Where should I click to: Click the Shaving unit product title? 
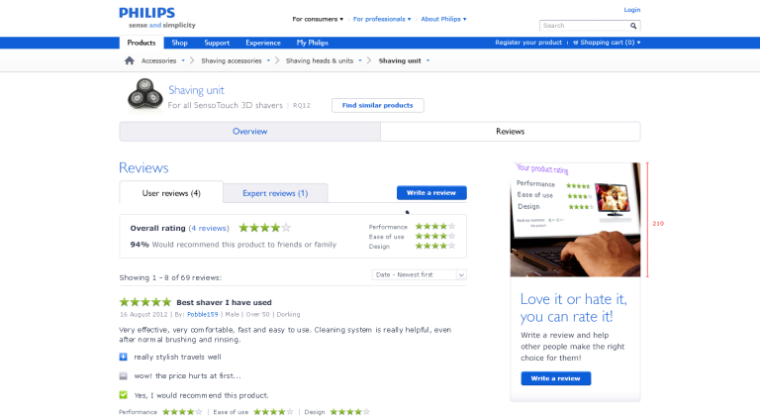pos(196,90)
